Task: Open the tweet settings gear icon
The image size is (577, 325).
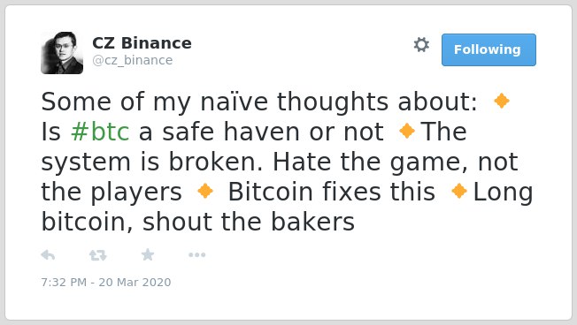Action: click(x=421, y=45)
